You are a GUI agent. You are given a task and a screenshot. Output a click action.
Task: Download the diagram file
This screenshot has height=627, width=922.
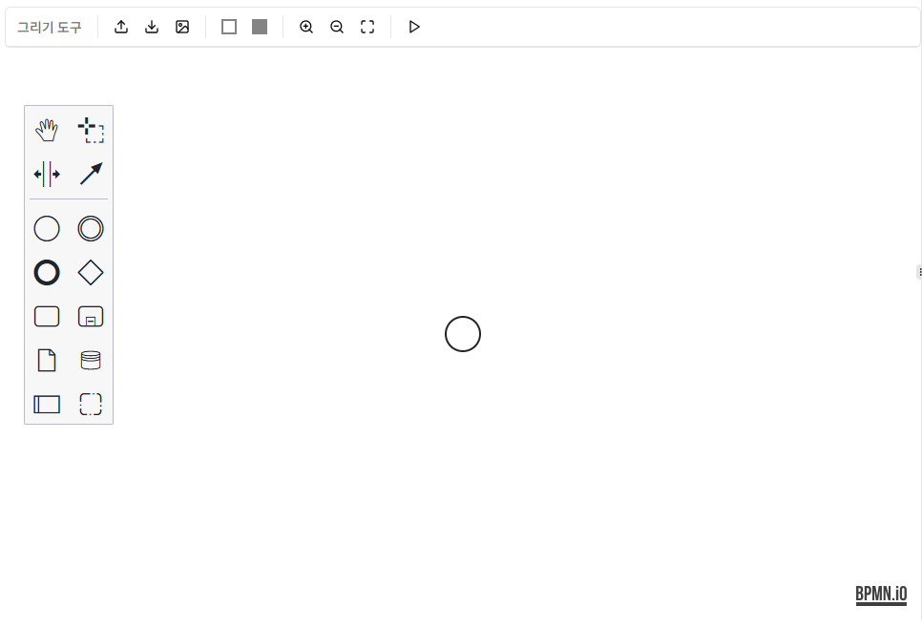[x=152, y=27]
